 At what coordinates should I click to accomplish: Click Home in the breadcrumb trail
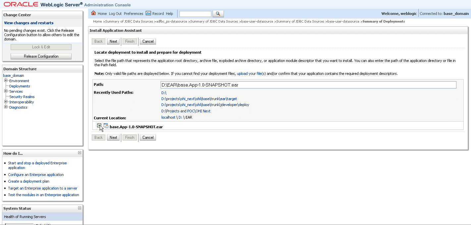97,22
